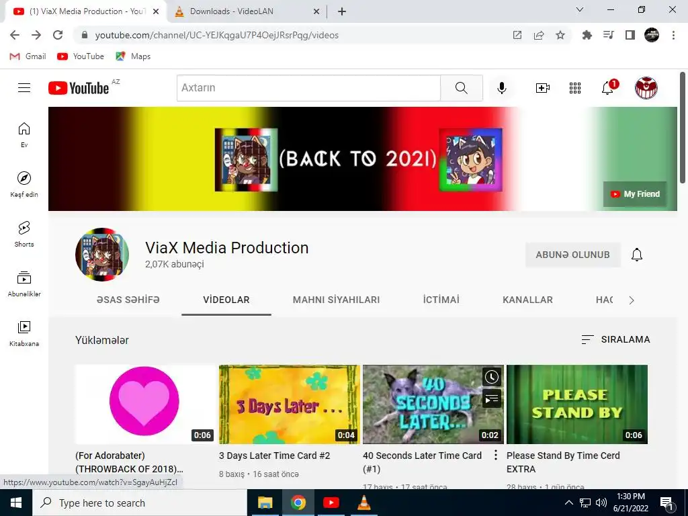
Task: Add 40 Seconds Later to Watch later
Action: point(491,377)
